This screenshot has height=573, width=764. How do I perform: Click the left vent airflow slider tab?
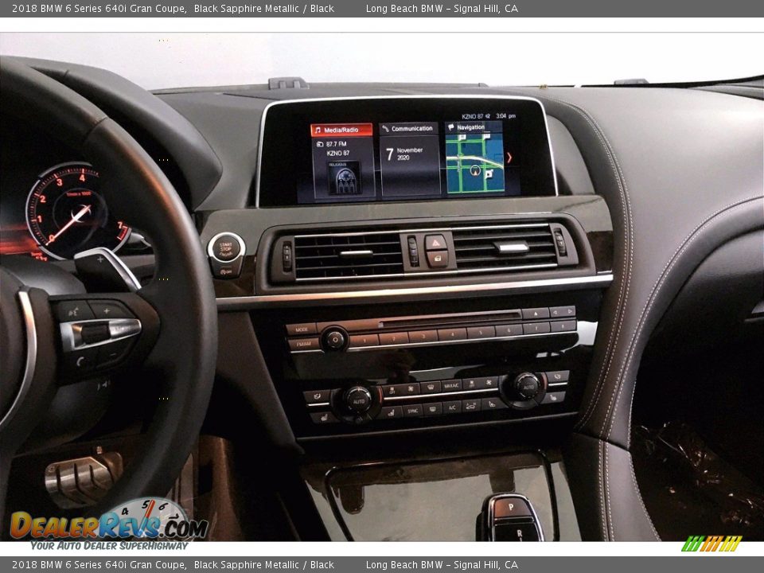(356, 253)
